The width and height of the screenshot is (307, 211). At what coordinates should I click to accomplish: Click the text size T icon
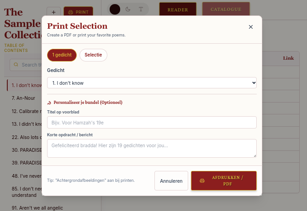(x=141, y=9)
